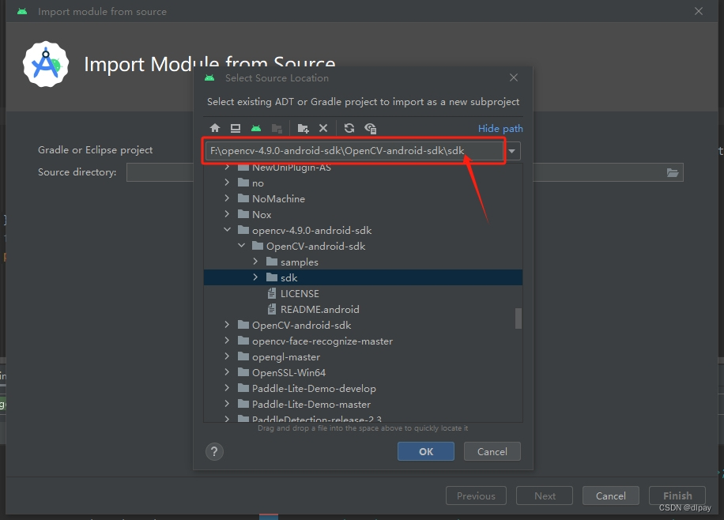724x520 pixels.
Task: Expand the Nox folder
Action: [227, 214]
